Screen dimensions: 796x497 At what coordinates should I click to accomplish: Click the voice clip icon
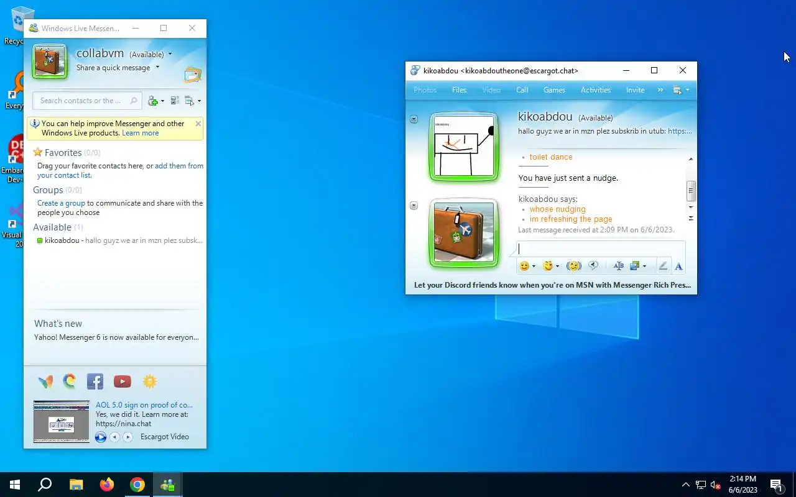(x=593, y=266)
